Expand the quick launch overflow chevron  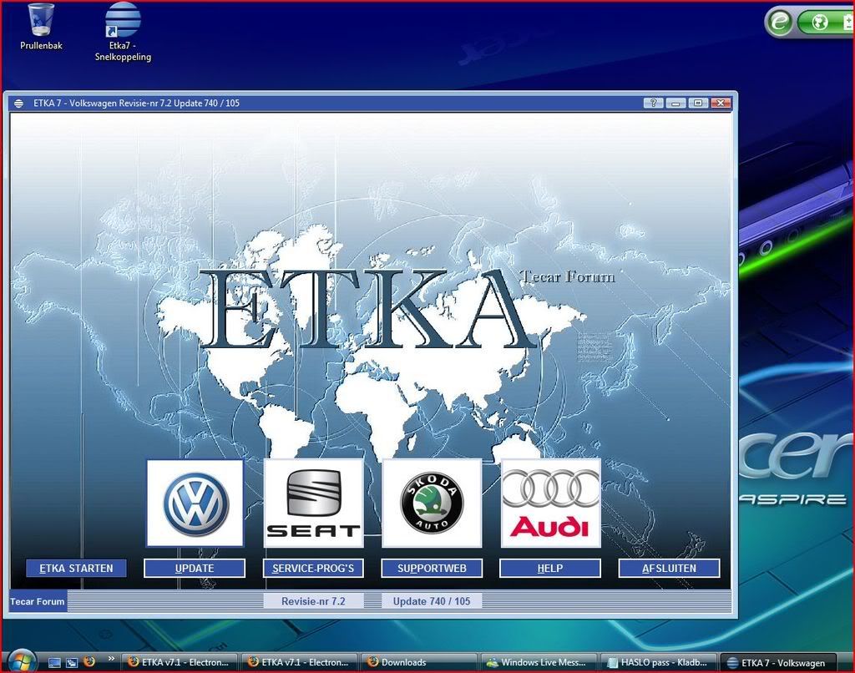(111, 659)
